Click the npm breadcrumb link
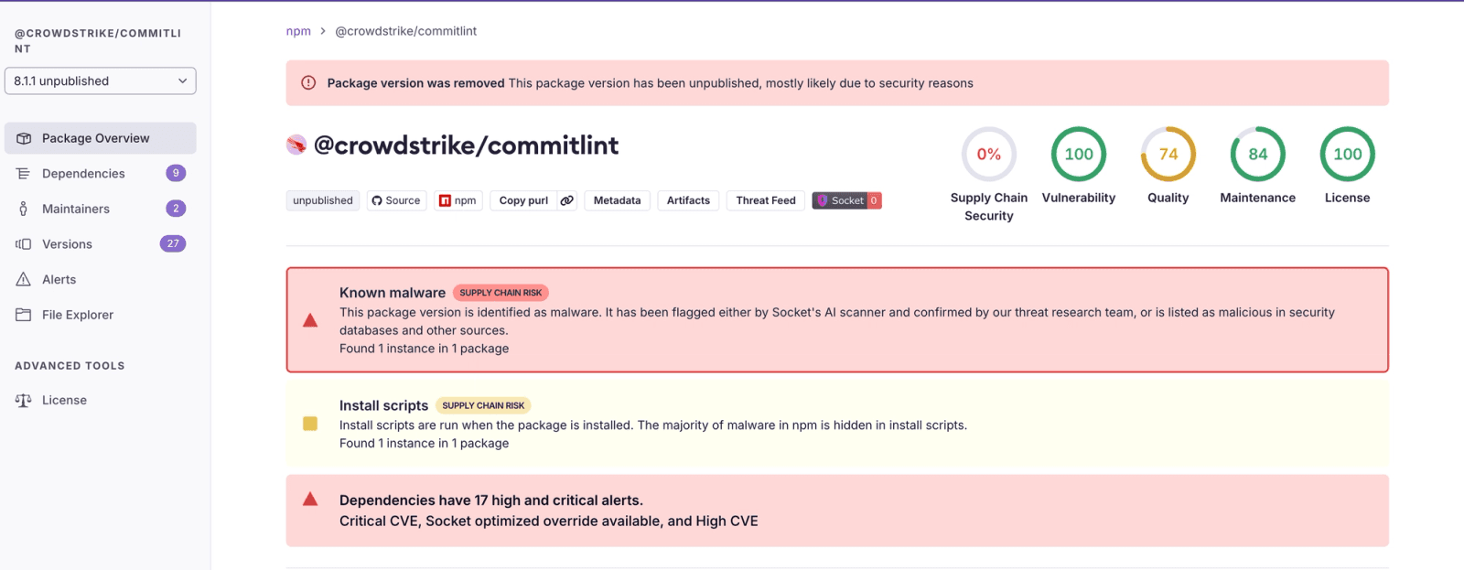Screen dimensions: 1464x570 pos(298,31)
